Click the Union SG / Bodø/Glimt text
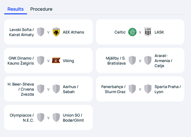Viewport: 191px width, 137px height. click(73, 118)
